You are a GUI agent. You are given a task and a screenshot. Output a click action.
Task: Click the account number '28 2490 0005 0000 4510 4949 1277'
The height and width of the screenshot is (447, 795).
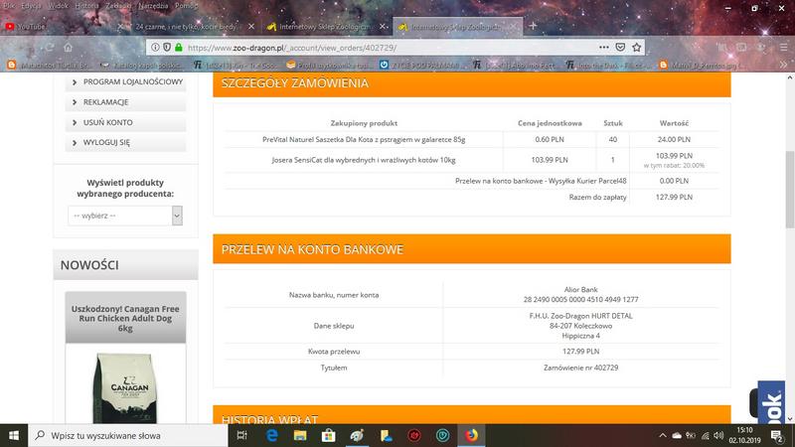581,300
